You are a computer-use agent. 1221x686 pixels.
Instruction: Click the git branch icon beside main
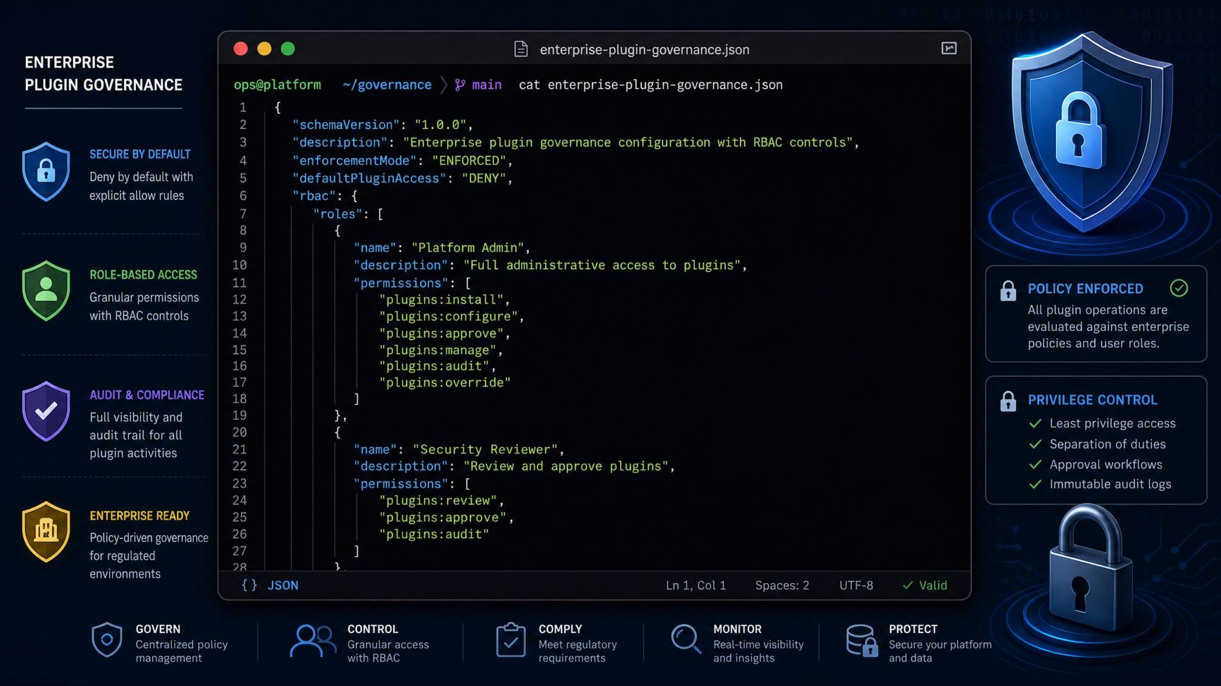[x=460, y=85]
